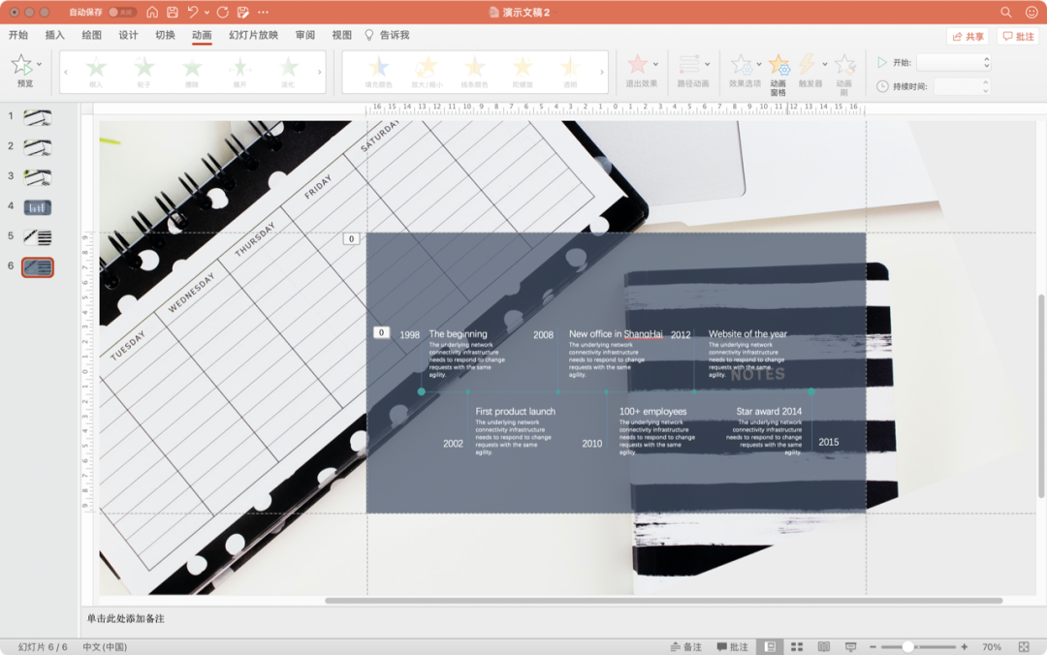Image resolution: width=1047 pixels, height=655 pixels.
Task: Show previous entrance effects with left chevron
Action: pyautogui.click(x=66, y=72)
